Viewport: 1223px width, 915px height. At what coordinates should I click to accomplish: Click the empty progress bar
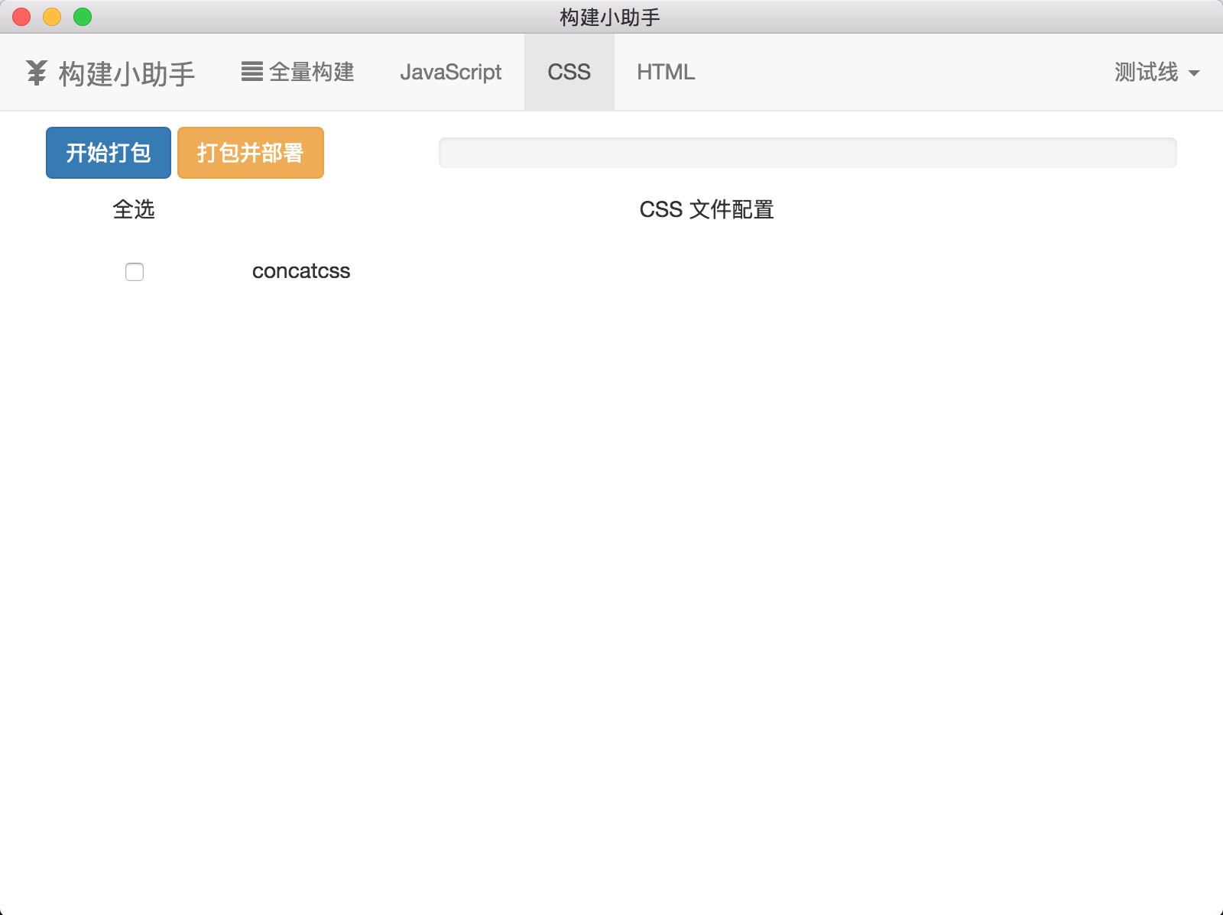coord(807,153)
